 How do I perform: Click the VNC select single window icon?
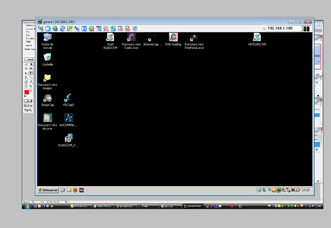120,29
